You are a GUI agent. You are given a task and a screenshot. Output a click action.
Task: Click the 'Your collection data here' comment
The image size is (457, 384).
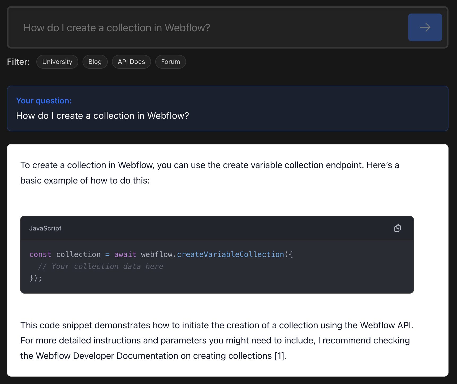pos(101,266)
